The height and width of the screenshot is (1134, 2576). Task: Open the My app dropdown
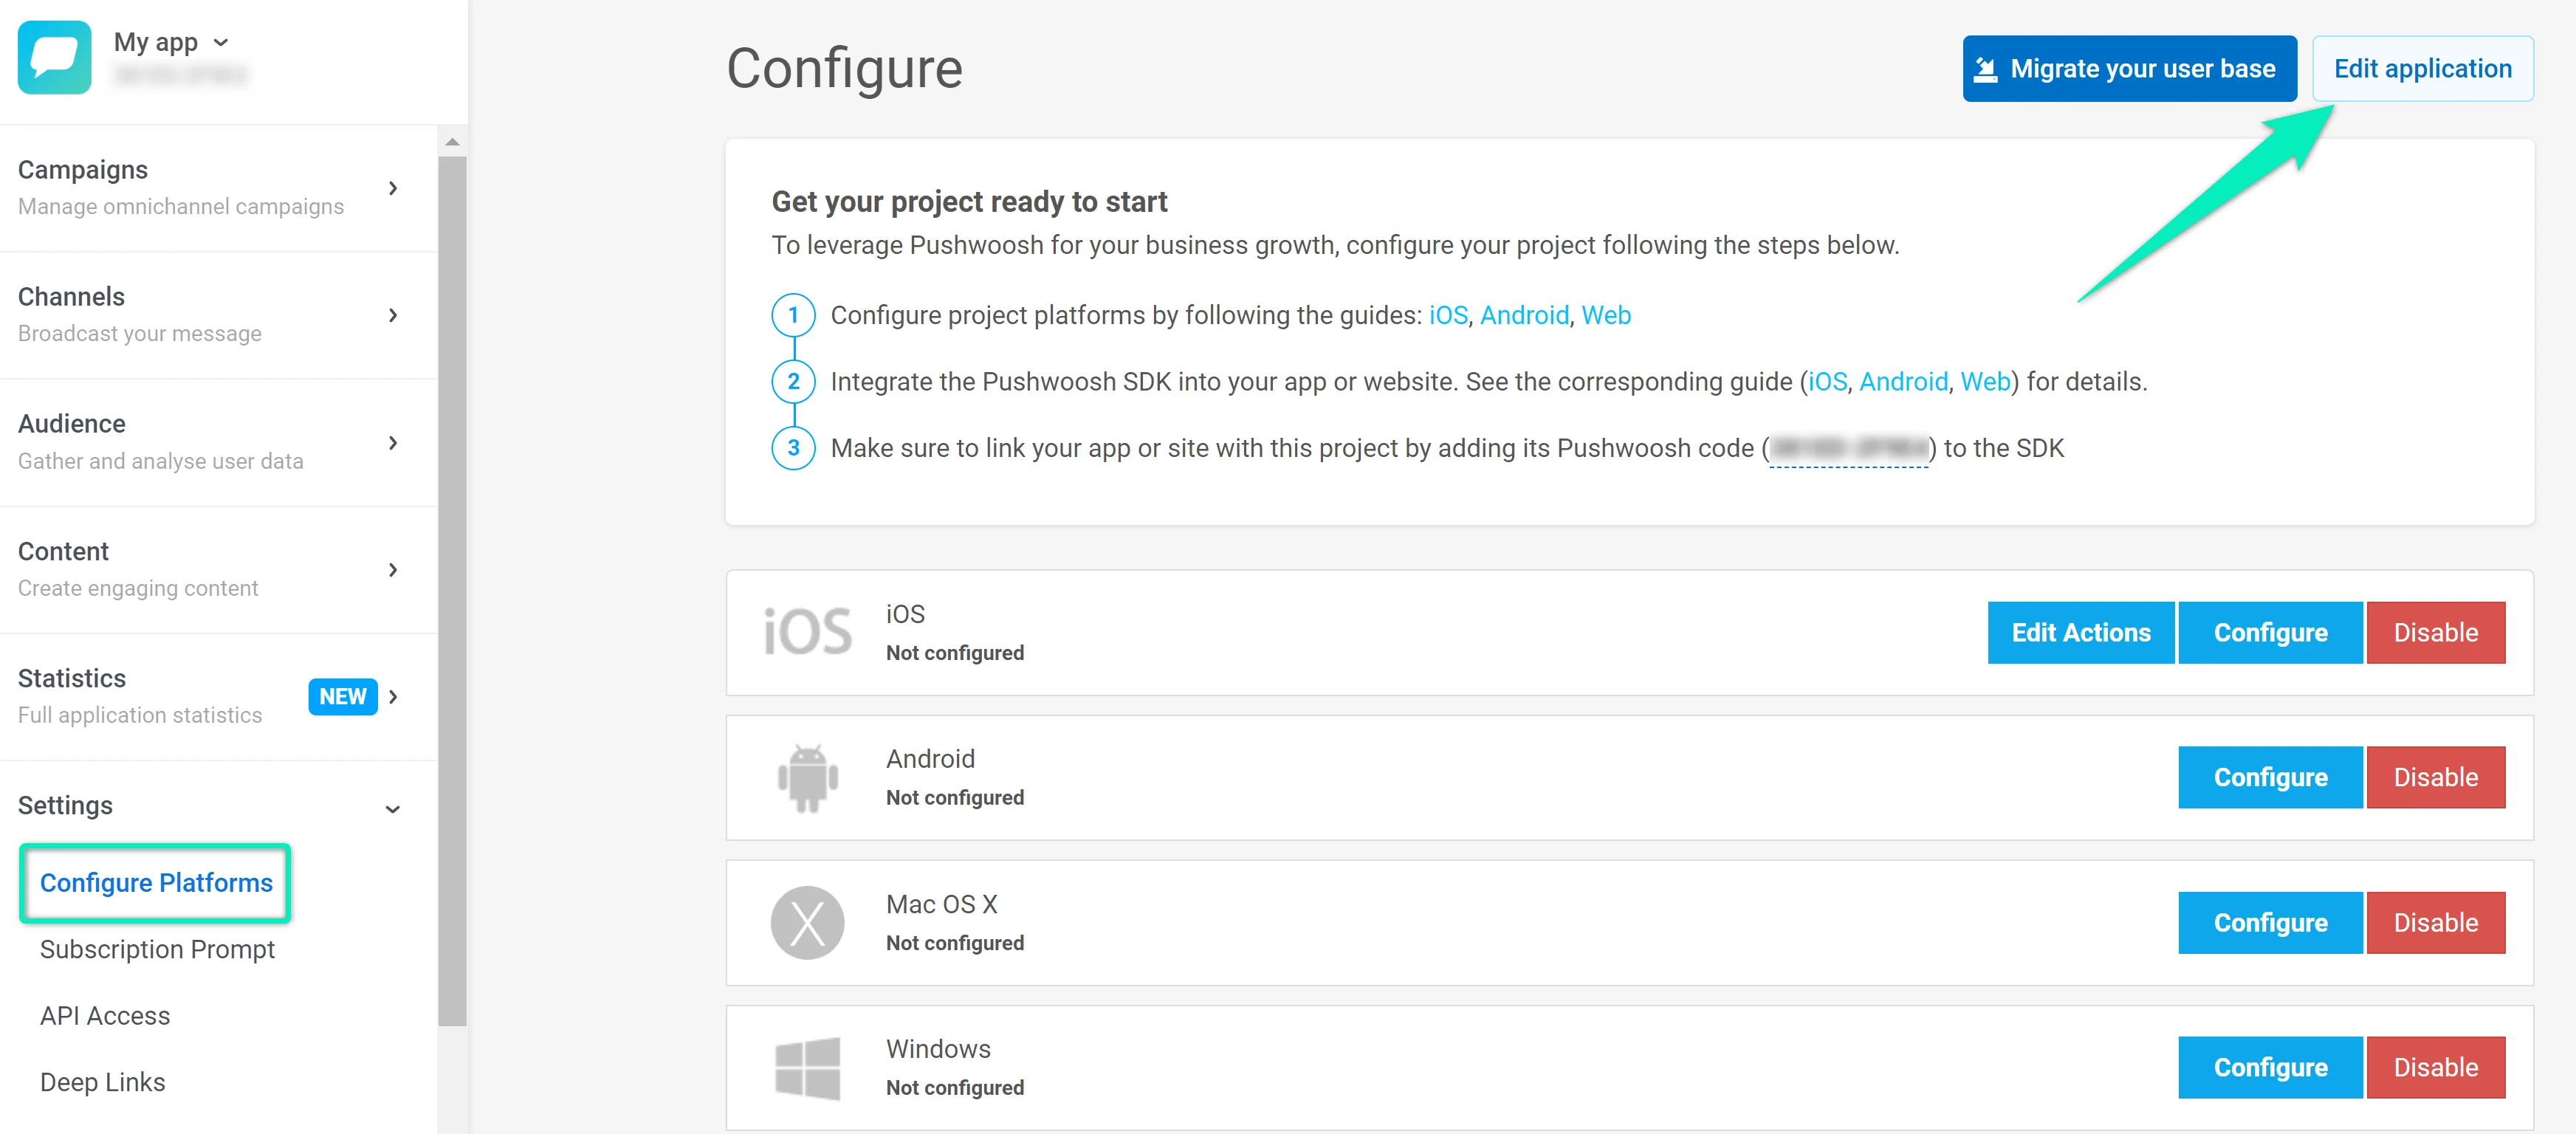(220, 42)
